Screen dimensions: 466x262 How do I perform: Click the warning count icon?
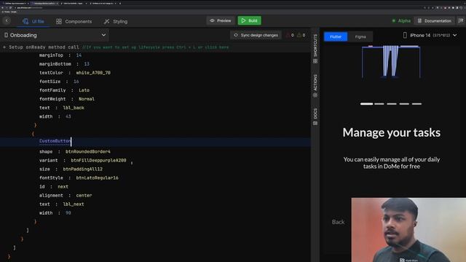[299, 35]
